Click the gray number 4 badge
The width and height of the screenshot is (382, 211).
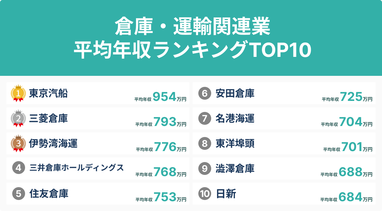(18, 168)
